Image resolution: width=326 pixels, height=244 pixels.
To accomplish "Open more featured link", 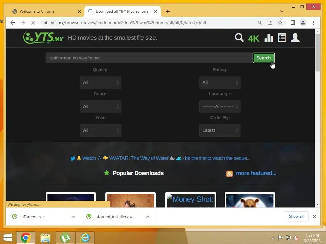I will (x=256, y=173).
